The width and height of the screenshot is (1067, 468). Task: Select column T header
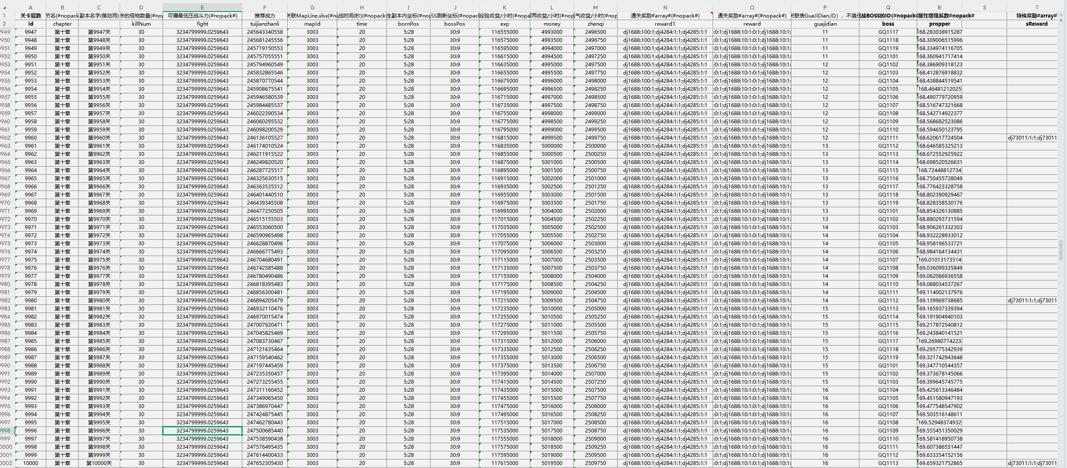(x=1037, y=7)
